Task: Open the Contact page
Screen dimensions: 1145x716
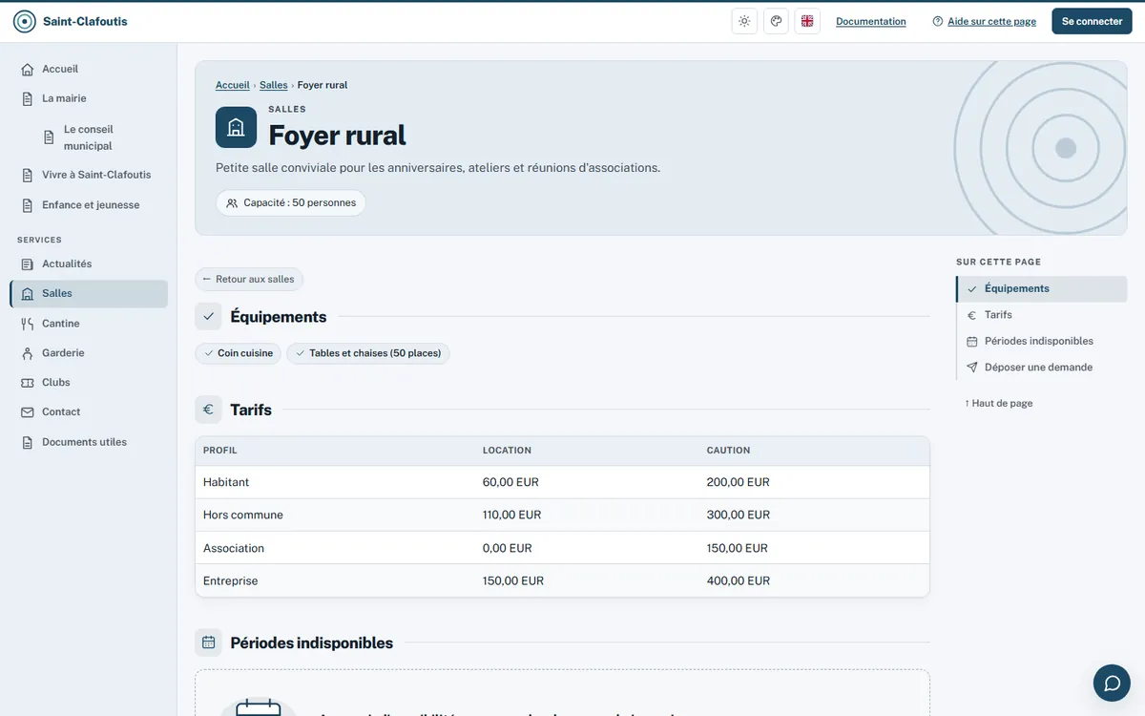Action: coord(89,412)
